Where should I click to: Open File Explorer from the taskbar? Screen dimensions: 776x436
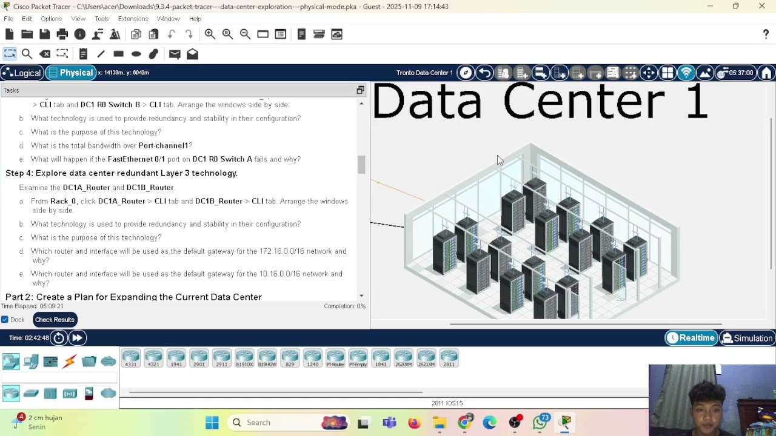[440, 423]
